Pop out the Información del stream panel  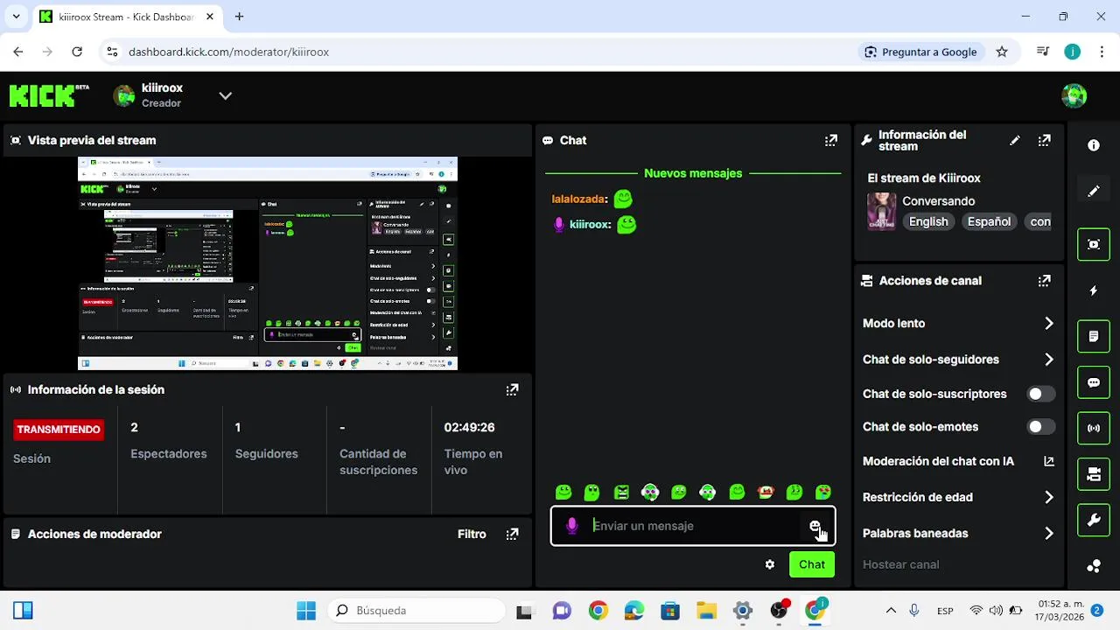click(x=1044, y=140)
